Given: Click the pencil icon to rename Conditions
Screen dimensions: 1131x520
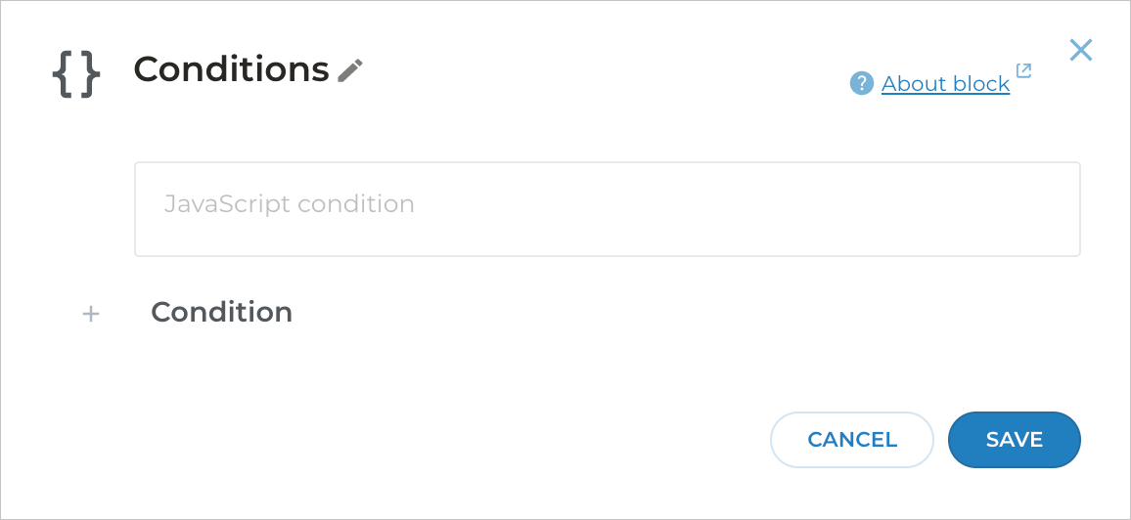Looking at the screenshot, I should (x=350, y=70).
